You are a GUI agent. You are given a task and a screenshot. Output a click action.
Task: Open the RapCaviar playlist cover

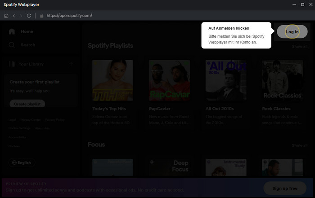(x=169, y=80)
